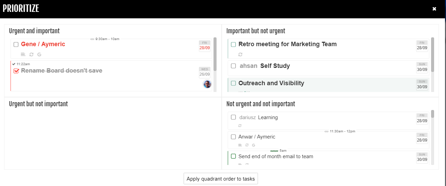Uncheck Rename Board doesn't save task
This screenshot has width=446, height=186.
16,71
